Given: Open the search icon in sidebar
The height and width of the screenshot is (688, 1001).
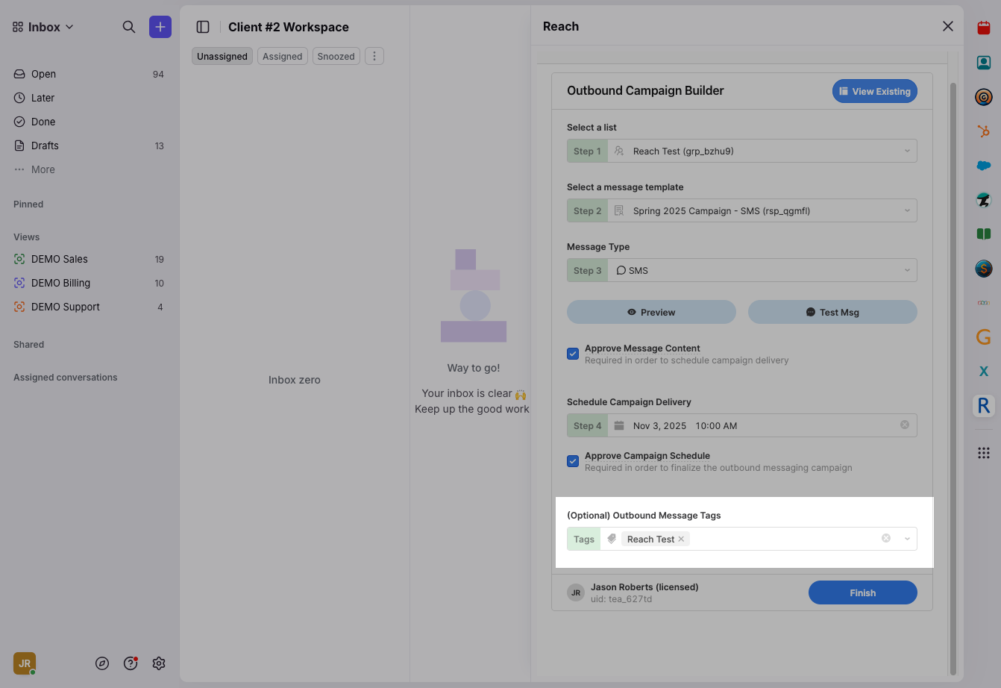Looking at the screenshot, I should 129,27.
